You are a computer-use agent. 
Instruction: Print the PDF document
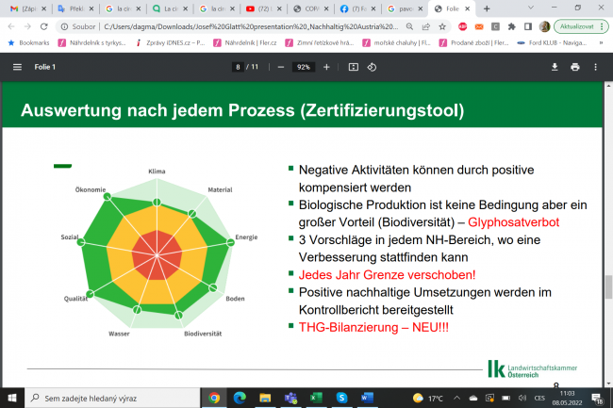tap(574, 67)
